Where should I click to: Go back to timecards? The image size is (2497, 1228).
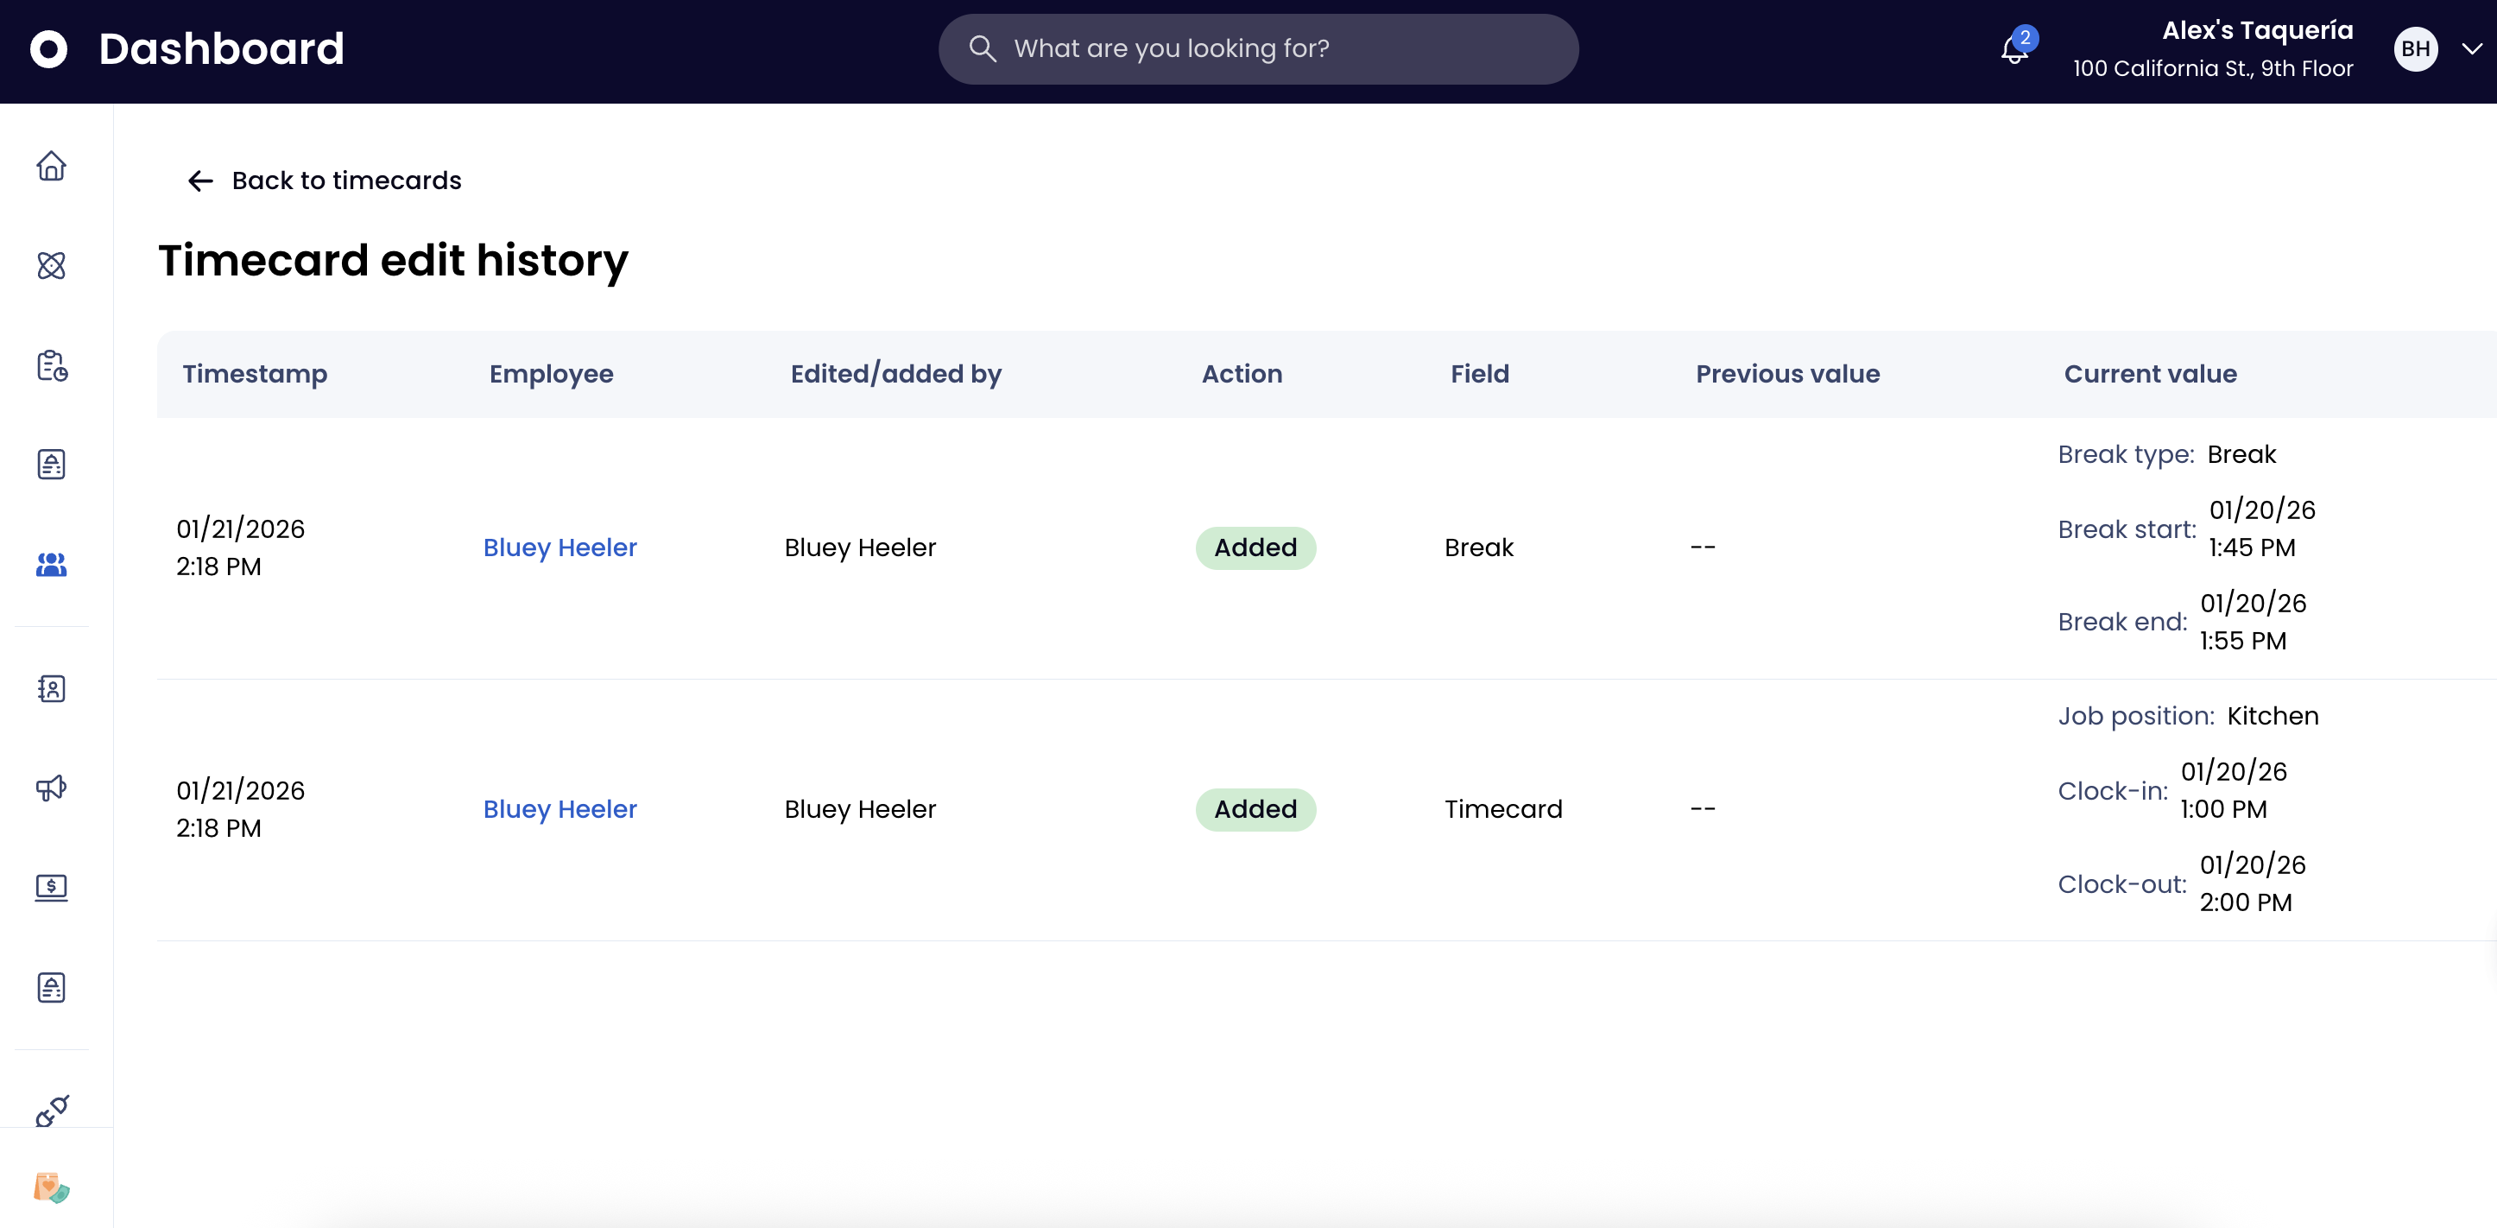point(325,180)
